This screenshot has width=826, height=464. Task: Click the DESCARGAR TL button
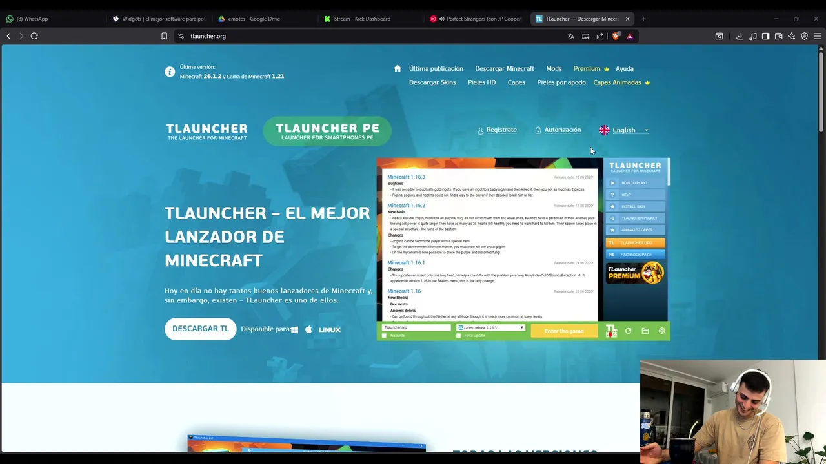coord(200,329)
